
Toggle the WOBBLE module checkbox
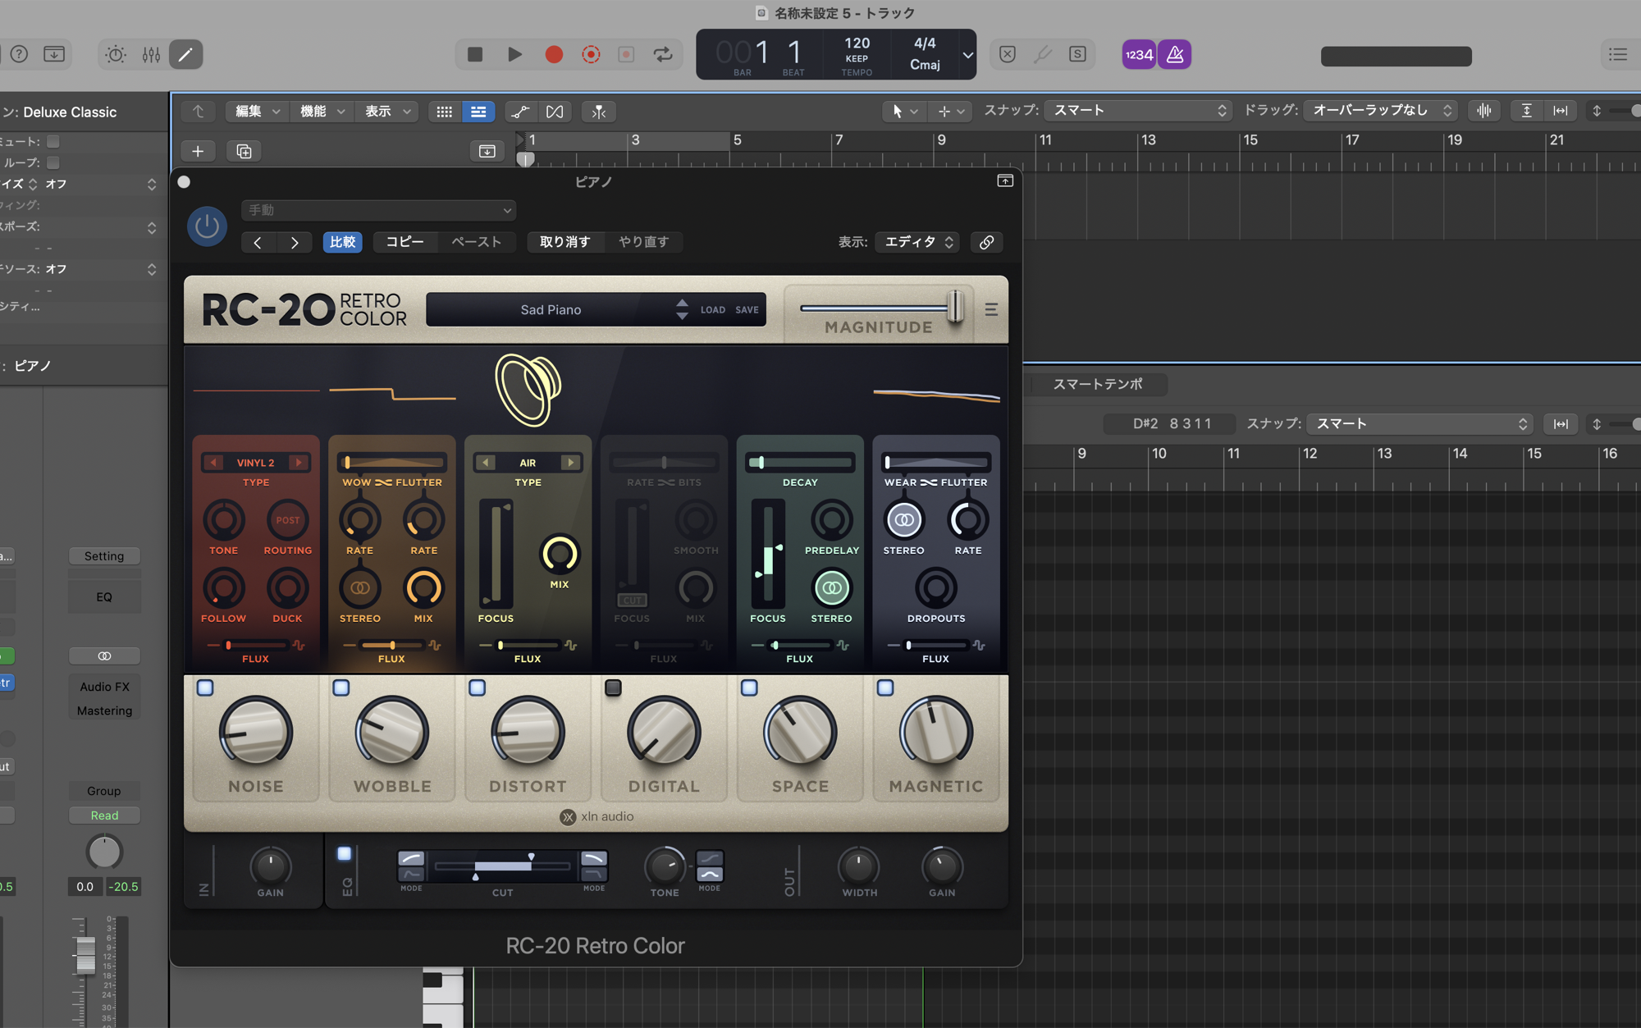click(x=341, y=688)
